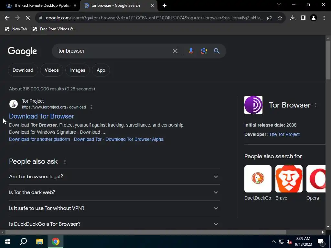Open network status tray icon

pos(282,242)
